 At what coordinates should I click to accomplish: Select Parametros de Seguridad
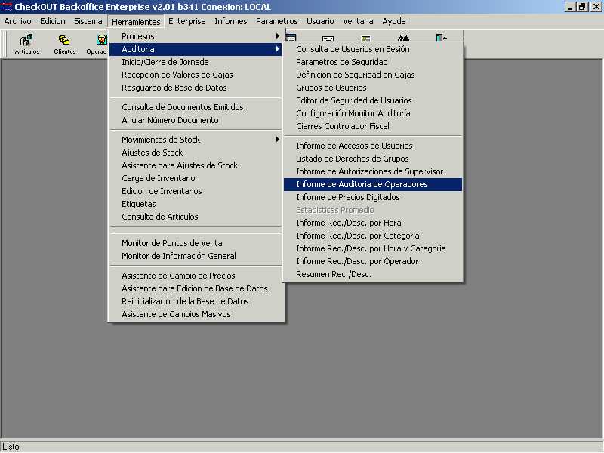[x=373, y=62]
